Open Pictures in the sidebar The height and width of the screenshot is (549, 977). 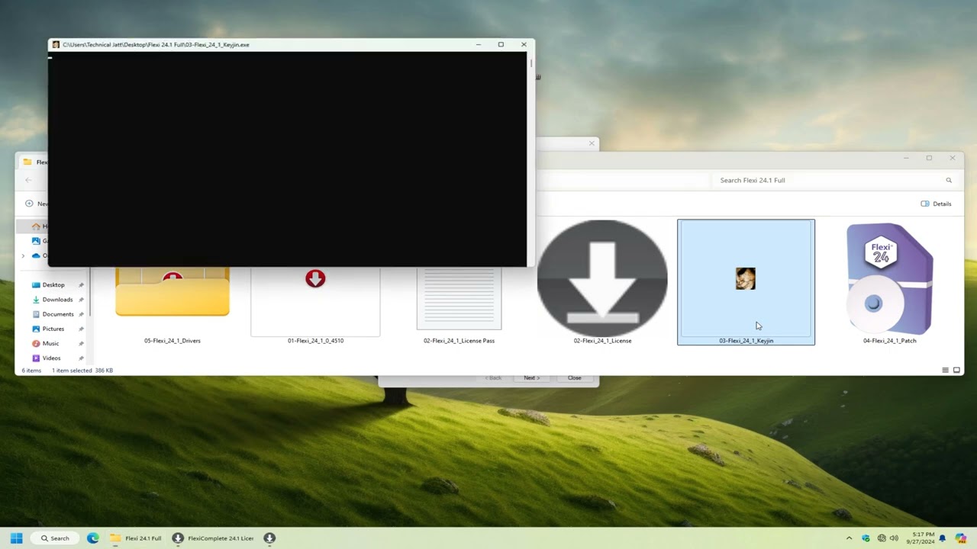pyautogui.click(x=53, y=329)
